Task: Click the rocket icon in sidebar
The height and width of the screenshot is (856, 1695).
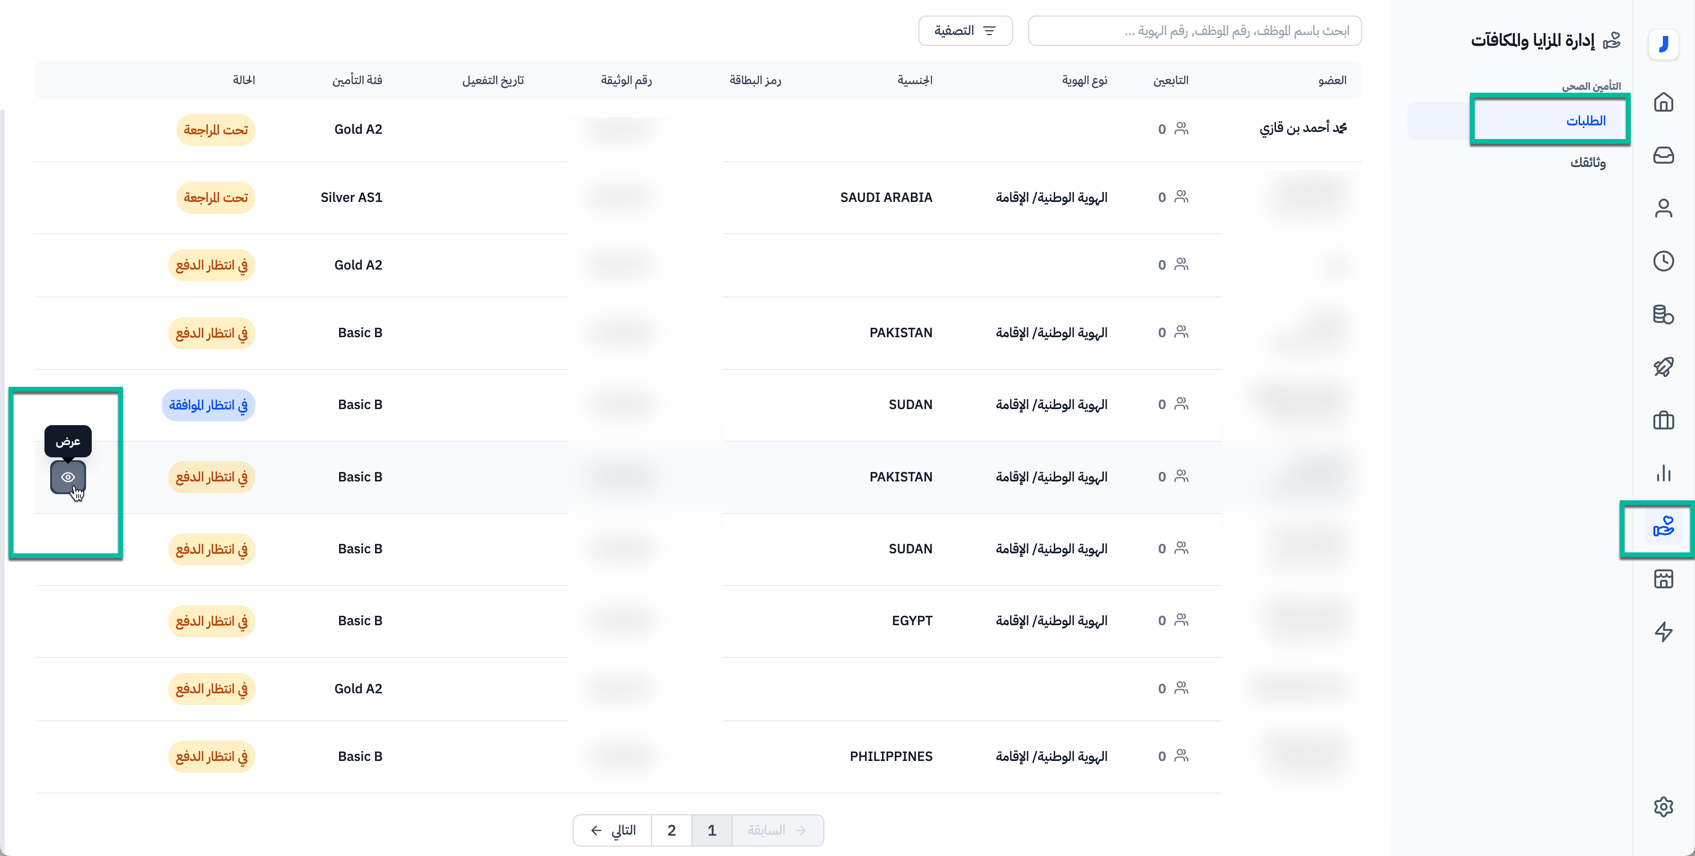Action: [1663, 367]
